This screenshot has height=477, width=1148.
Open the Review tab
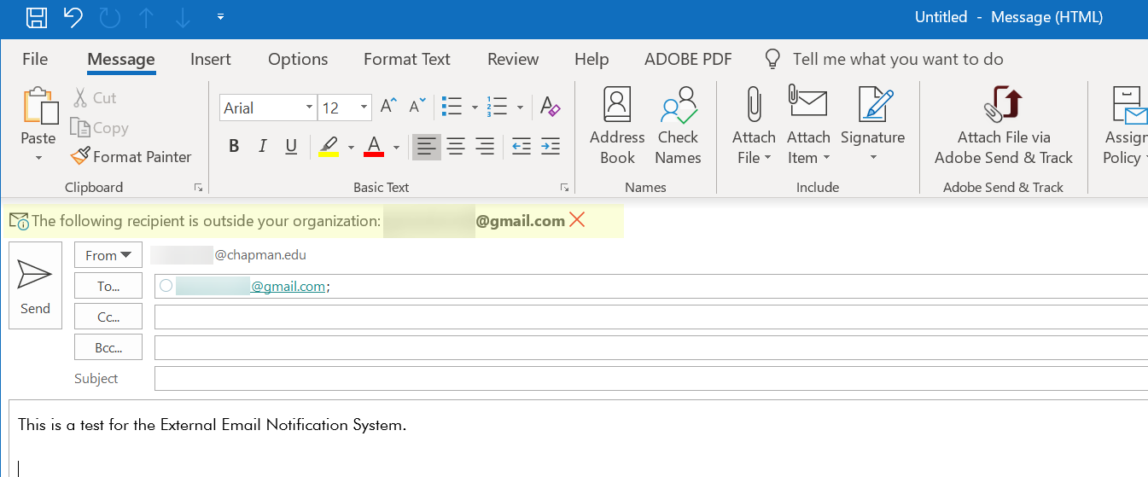(x=513, y=59)
